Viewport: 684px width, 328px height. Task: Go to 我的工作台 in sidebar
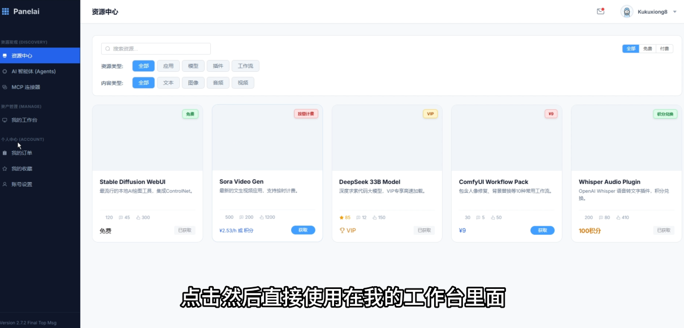pos(40,120)
